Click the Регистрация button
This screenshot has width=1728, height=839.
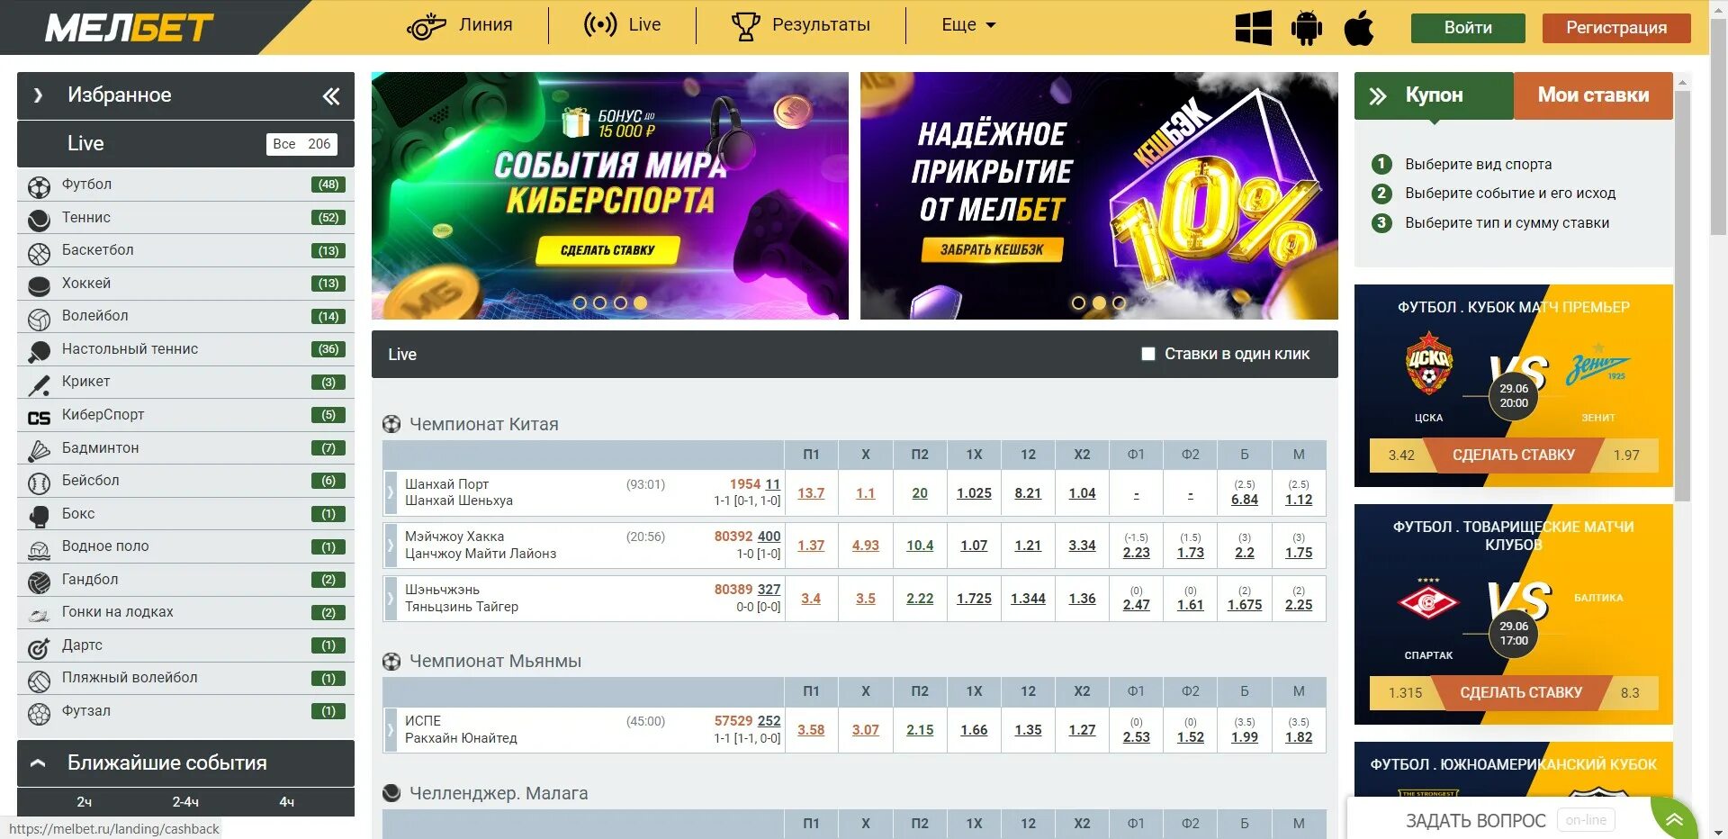pos(1616,28)
